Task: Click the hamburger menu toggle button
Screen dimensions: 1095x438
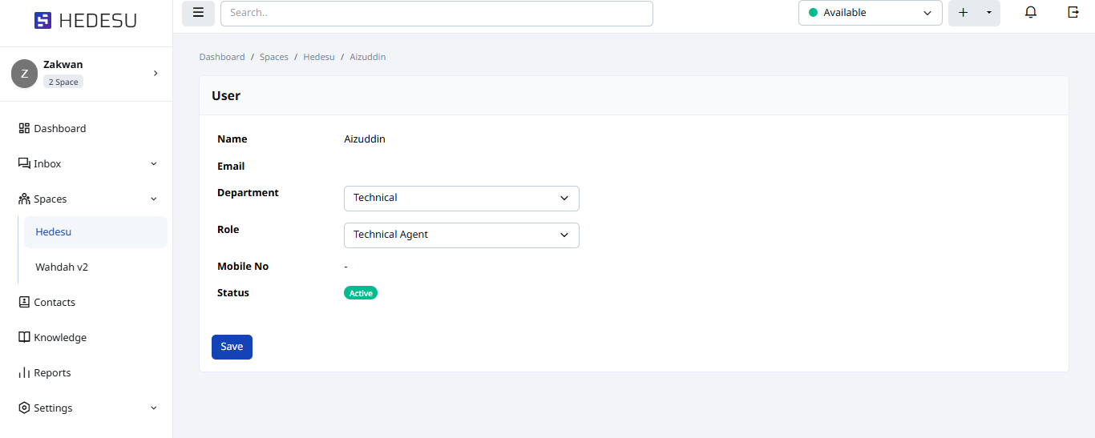Action: [198, 13]
